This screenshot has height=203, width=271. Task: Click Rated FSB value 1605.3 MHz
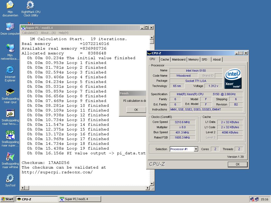(x=182, y=137)
